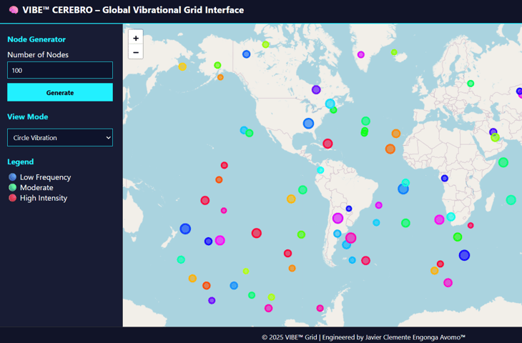Open the Circle Vibration view mode dropdown
Image resolution: width=522 pixels, height=343 pixels.
click(60, 137)
